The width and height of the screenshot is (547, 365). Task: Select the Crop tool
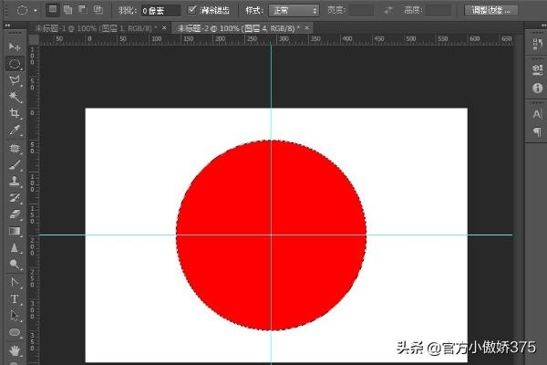click(15, 113)
